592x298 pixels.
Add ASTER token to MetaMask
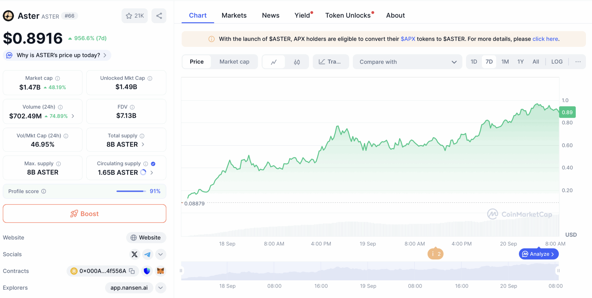(161, 271)
